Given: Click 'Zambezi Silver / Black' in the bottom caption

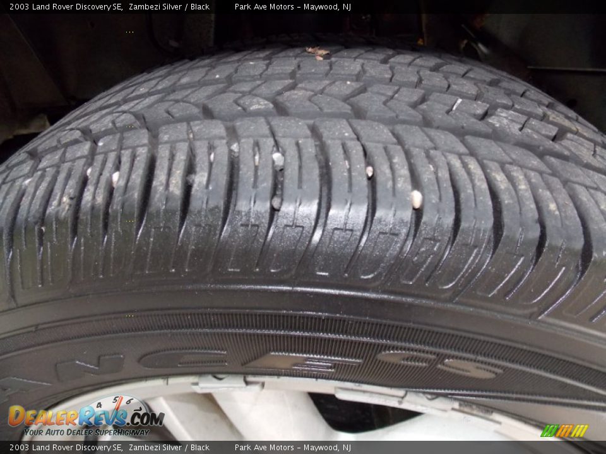Looking at the screenshot, I should click(x=169, y=448).
